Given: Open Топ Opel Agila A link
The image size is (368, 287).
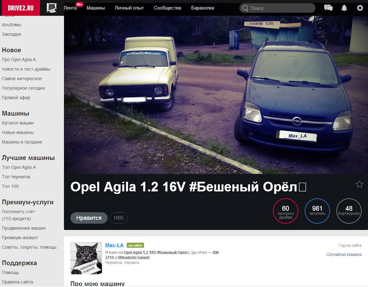Looking at the screenshot, I should 19,167.
